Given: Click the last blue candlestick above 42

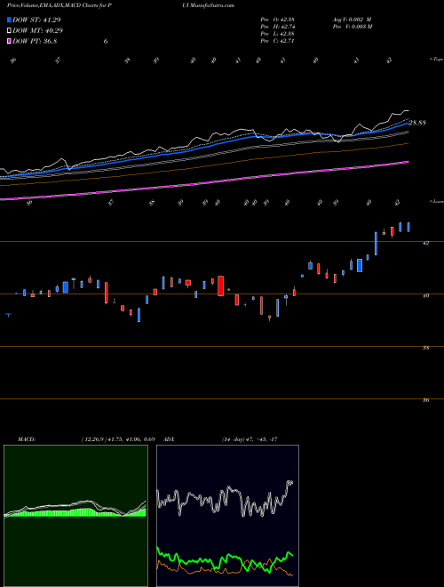Looking at the screenshot, I should (x=408, y=227).
